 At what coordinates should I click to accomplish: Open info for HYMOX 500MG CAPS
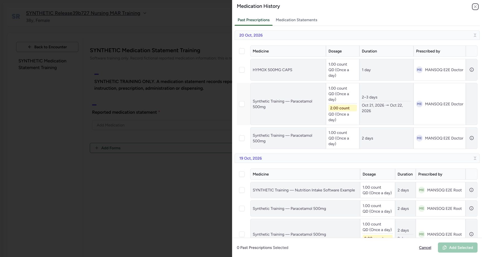pos(471,70)
